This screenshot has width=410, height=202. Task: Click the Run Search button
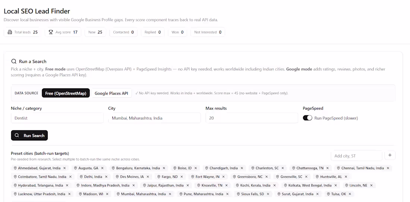29,135
